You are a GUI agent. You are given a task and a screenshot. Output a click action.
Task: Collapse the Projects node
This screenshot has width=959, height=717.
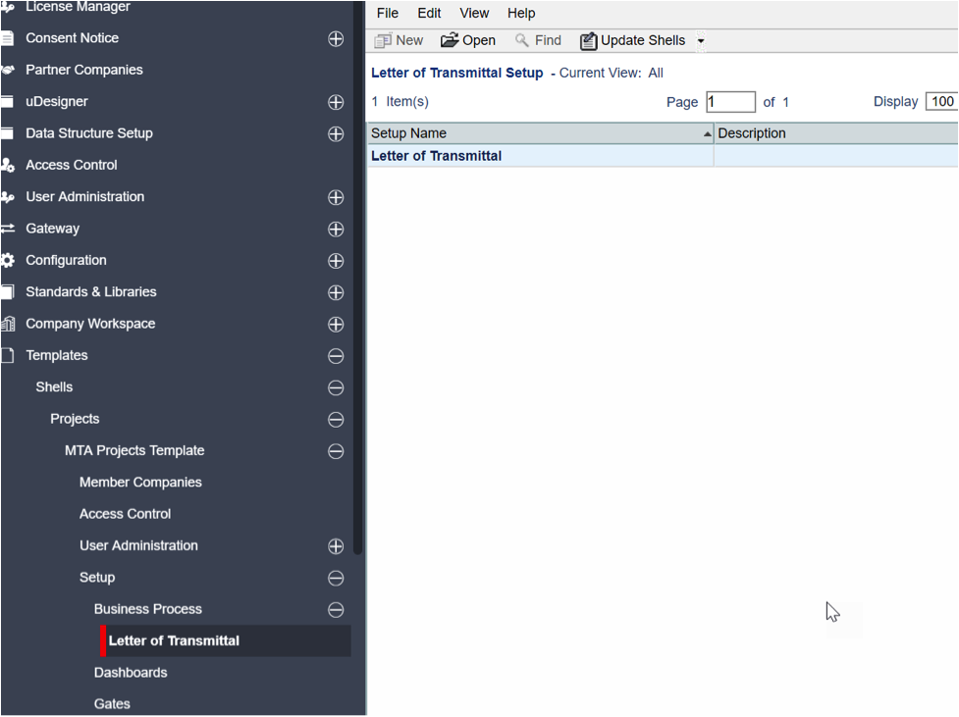pyautogui.click(x=336, y=420)
